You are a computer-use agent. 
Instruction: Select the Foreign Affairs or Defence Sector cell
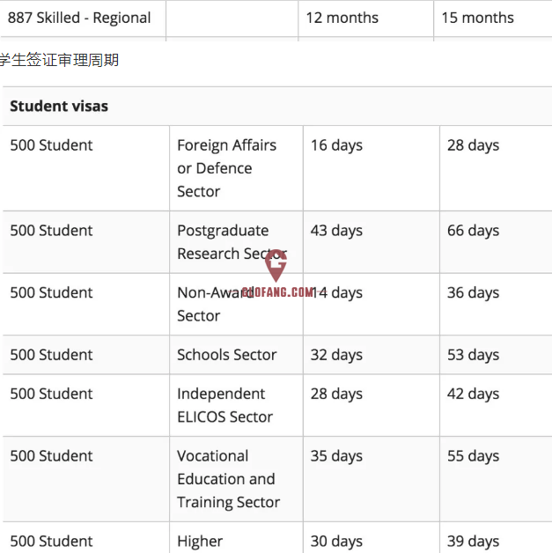click(236, 168)
